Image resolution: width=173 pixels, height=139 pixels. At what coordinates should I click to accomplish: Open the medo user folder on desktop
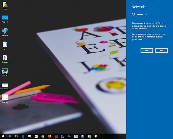click(5, 6)
